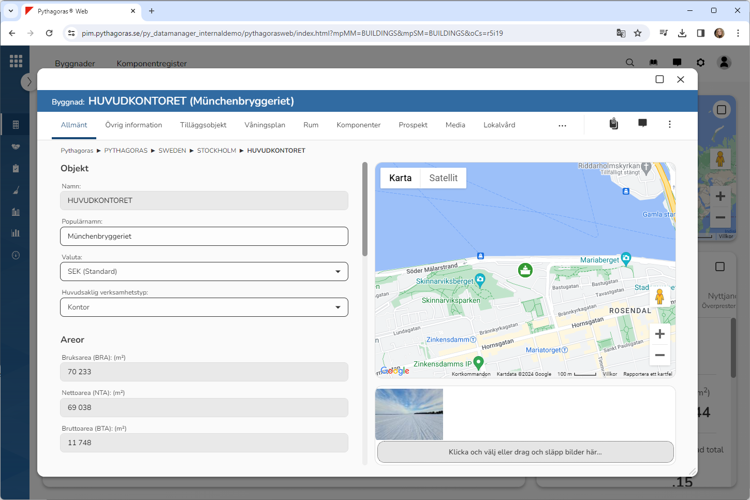Click the STOCKHOLM breadcrumb link

tap(216, 151)
